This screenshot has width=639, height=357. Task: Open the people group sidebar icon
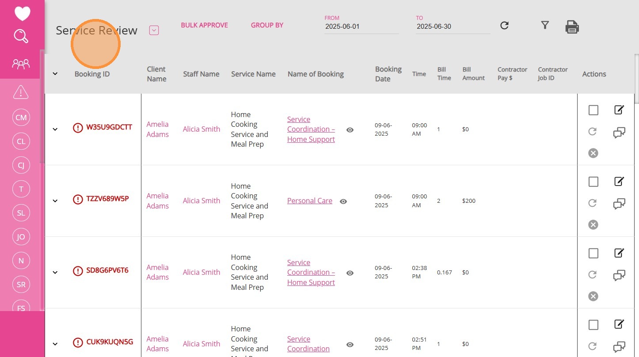click(21, 65)
